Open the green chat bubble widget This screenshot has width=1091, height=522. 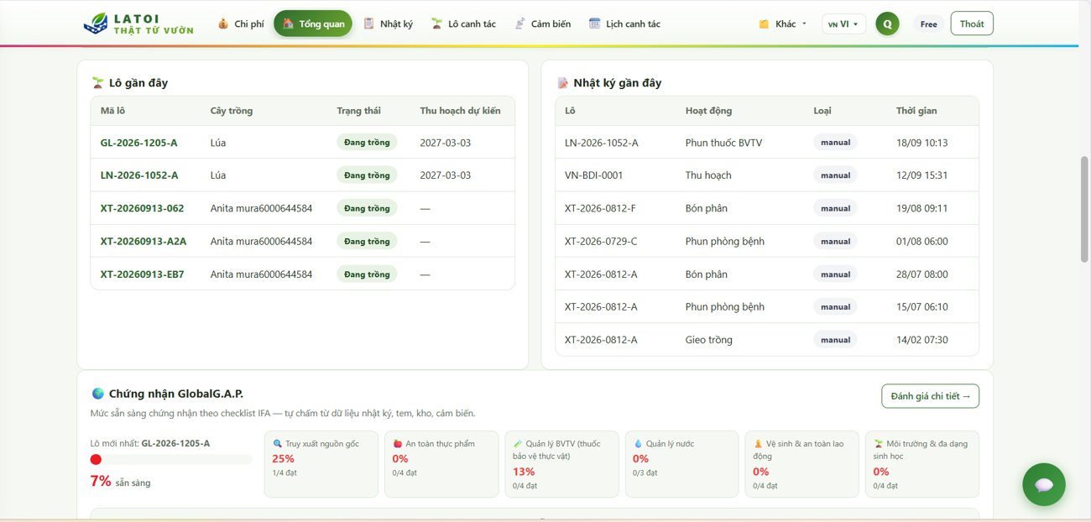tap(1044, 484)
